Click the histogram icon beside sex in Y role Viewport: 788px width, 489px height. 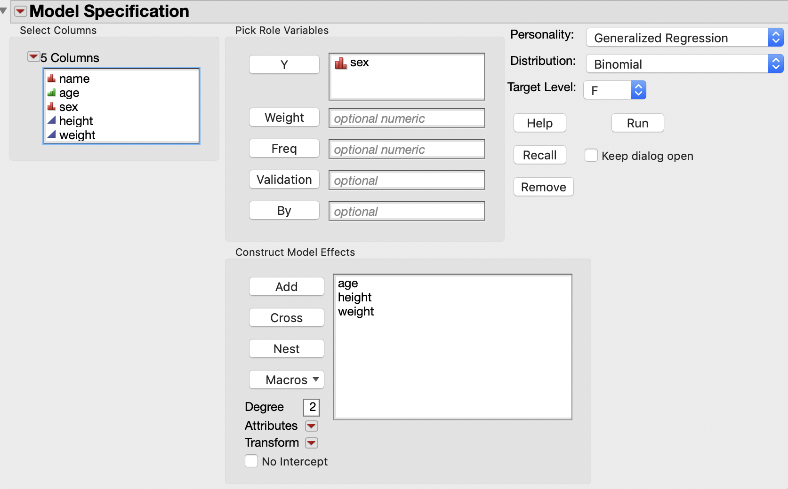341,62
